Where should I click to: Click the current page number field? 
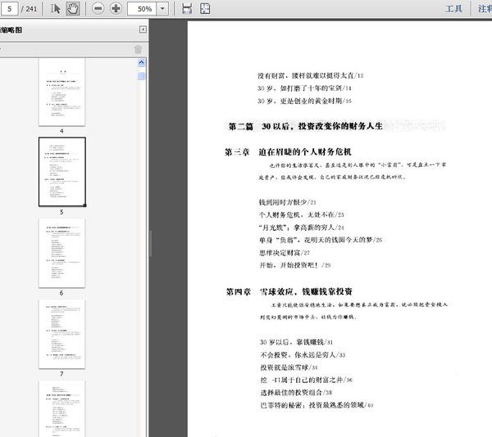[x=9, y=8]
